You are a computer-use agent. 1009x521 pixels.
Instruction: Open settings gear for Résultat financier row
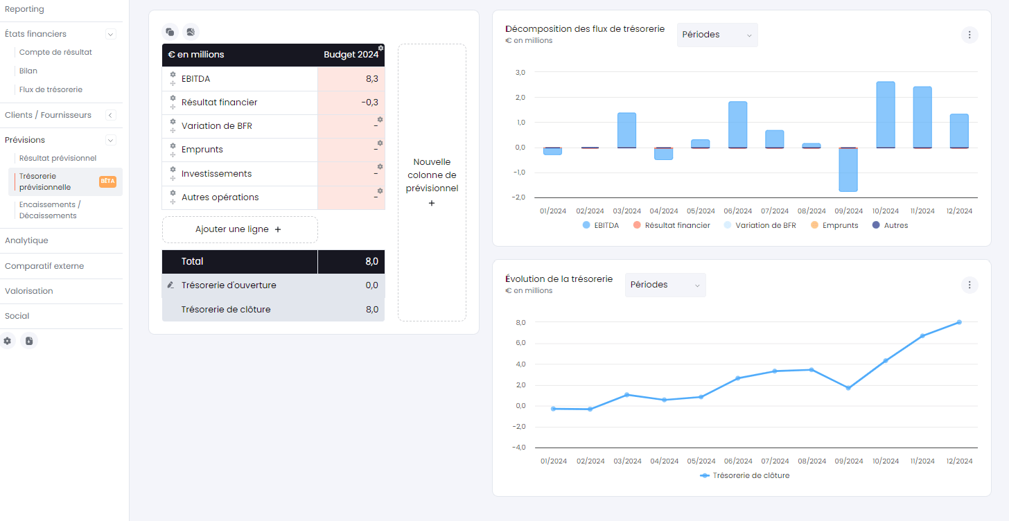point(173,98)
